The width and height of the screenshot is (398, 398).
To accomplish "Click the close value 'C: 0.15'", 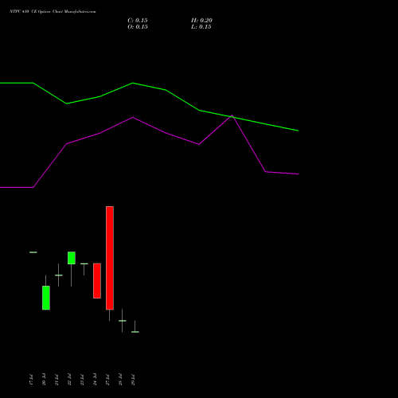I will coord(138,21).
